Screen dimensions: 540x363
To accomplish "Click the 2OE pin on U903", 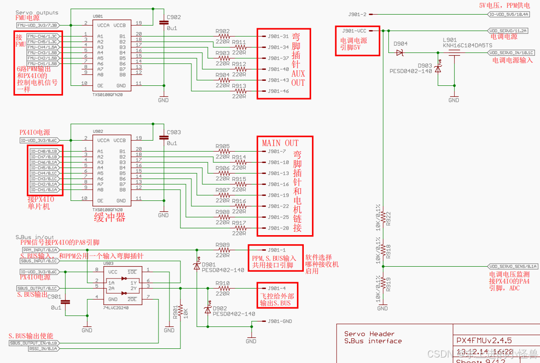I will (132, 300).
